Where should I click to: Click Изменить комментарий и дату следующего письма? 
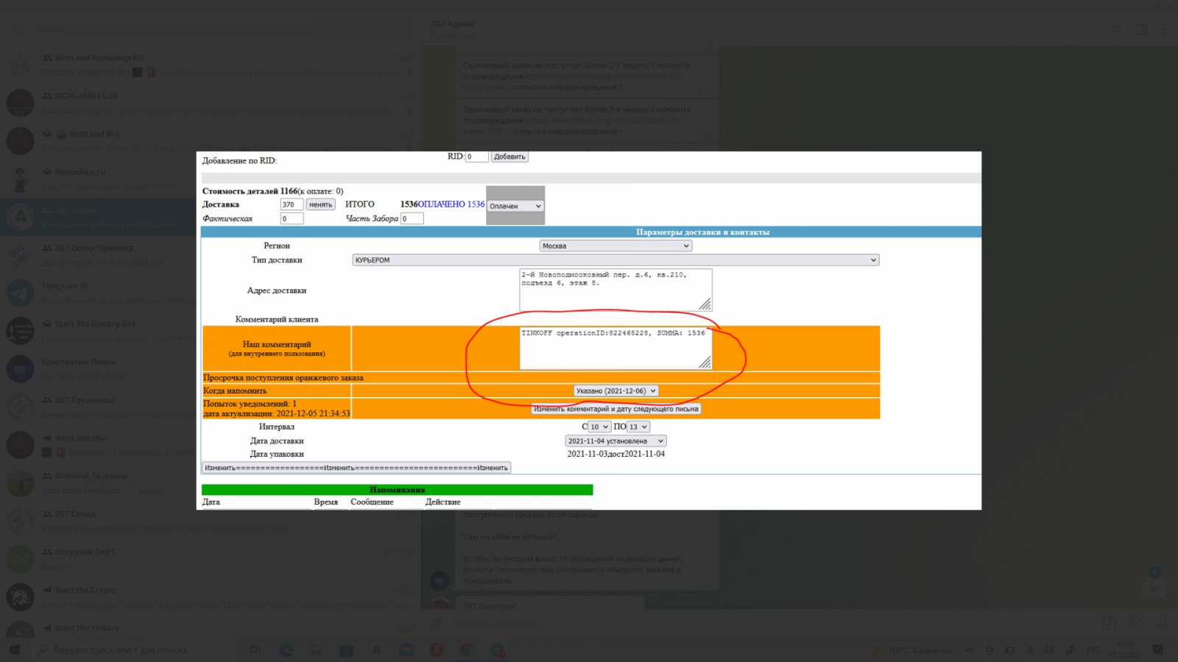(616, 409)
